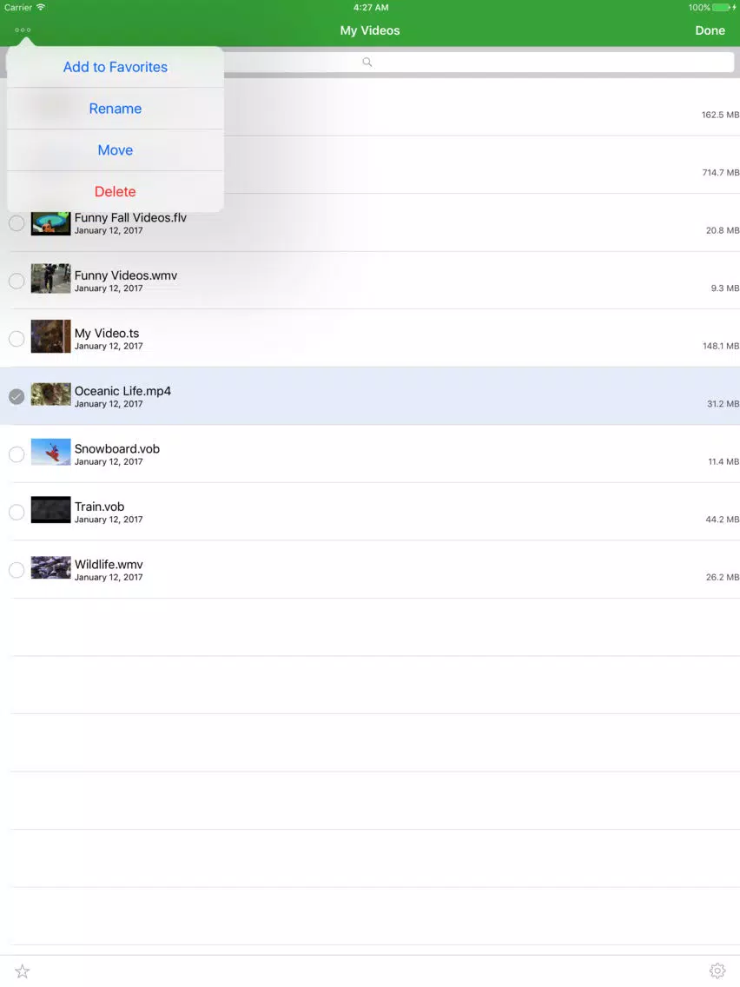Tap the Snowboard.vob thumbnail
This screenshot has width=740, height=987.
(x=51, y=452)
